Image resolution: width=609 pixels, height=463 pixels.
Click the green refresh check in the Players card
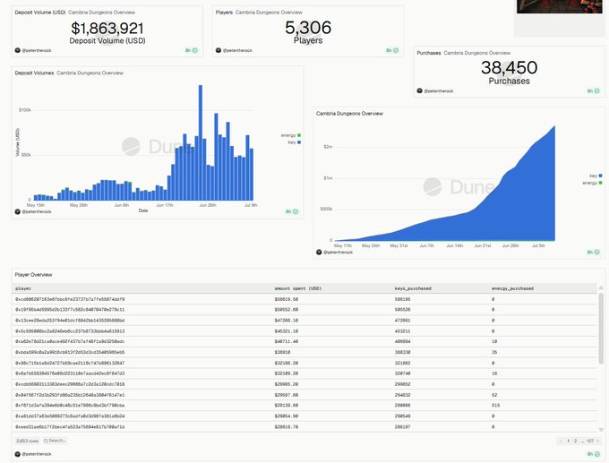(x=396, y=50)
